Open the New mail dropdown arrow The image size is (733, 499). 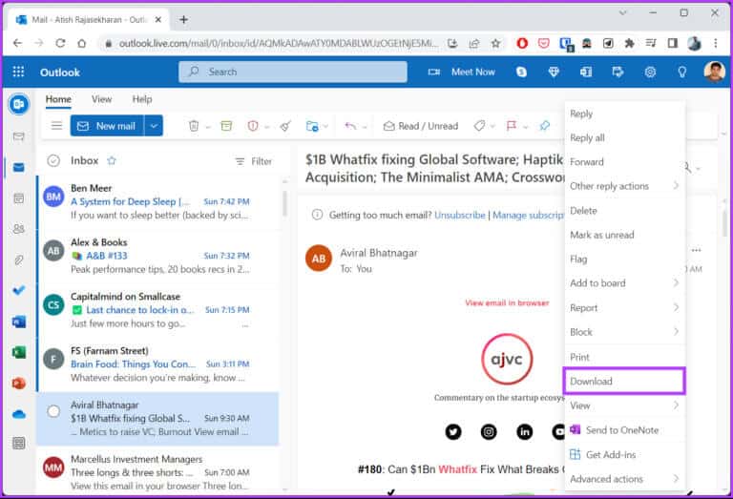click(x=154, y=126)
